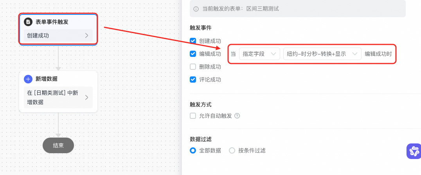421x175 pixels.
Task: Select the 全部数据 radio option
Action: coord(193,150)
